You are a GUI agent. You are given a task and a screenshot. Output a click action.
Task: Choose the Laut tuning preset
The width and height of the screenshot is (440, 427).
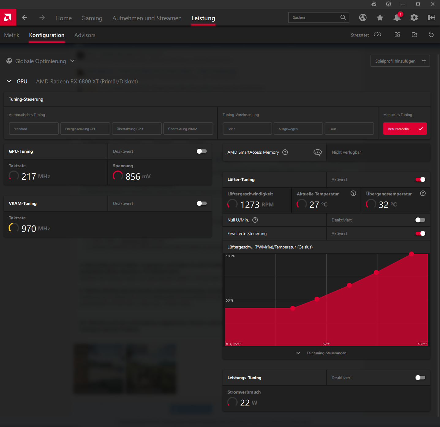coord(349,129)
